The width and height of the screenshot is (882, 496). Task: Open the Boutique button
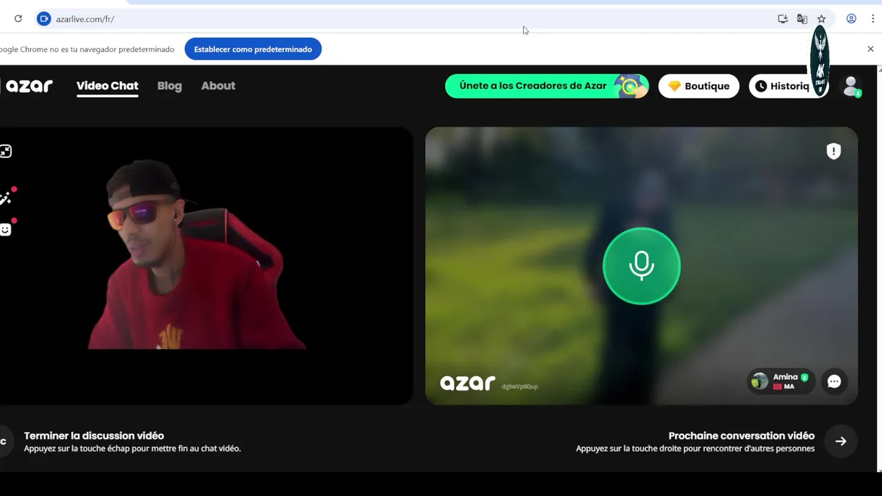(x=699, y=86)
